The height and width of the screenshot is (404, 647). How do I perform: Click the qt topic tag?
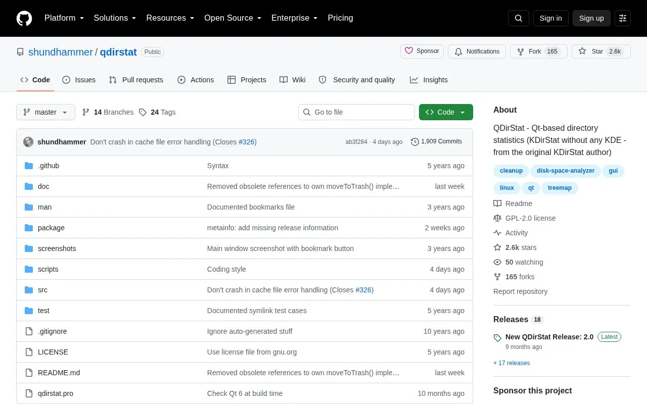point(531,188)
